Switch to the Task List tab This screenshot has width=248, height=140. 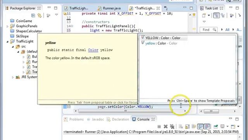coord(211,8)
